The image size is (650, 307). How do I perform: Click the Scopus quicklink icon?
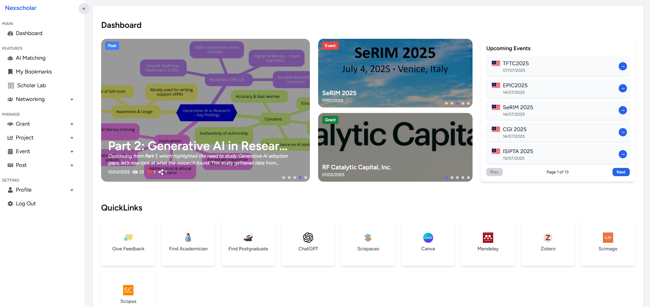click(128, 290)
